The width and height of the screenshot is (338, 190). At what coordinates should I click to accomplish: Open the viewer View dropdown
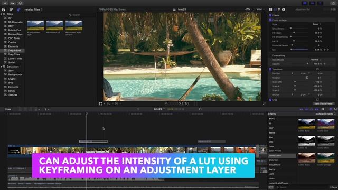click(x=260, y=9)
